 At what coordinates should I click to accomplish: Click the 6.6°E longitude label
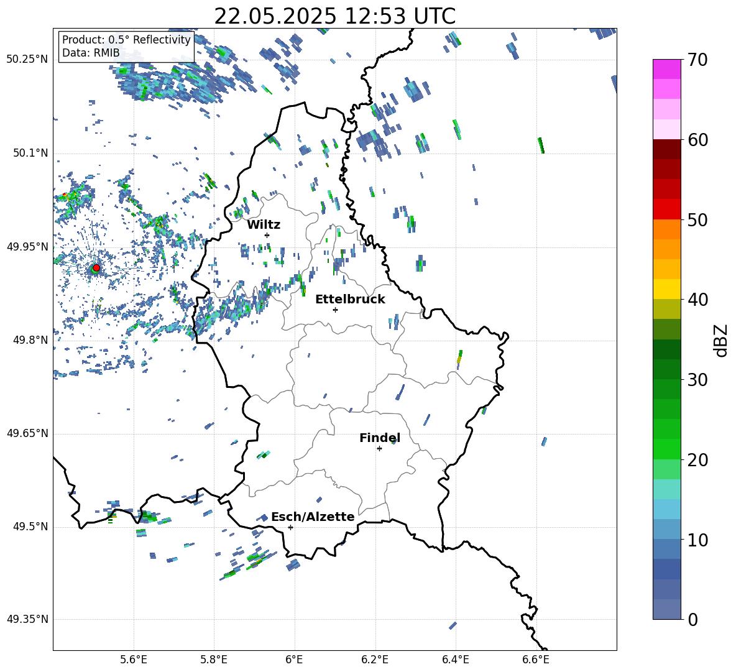coord(536,660)
